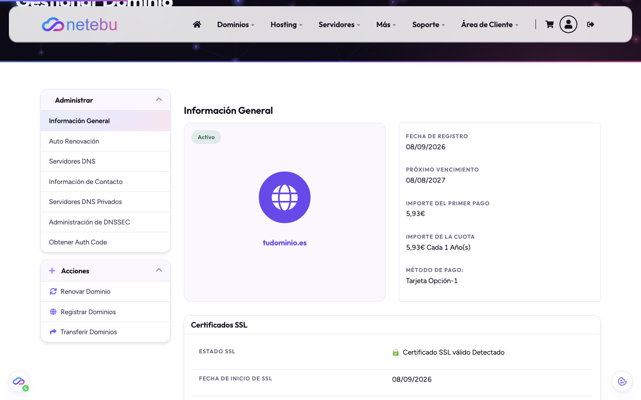Click the large globe domain icon
641x400 pixels.
(284, 197)
